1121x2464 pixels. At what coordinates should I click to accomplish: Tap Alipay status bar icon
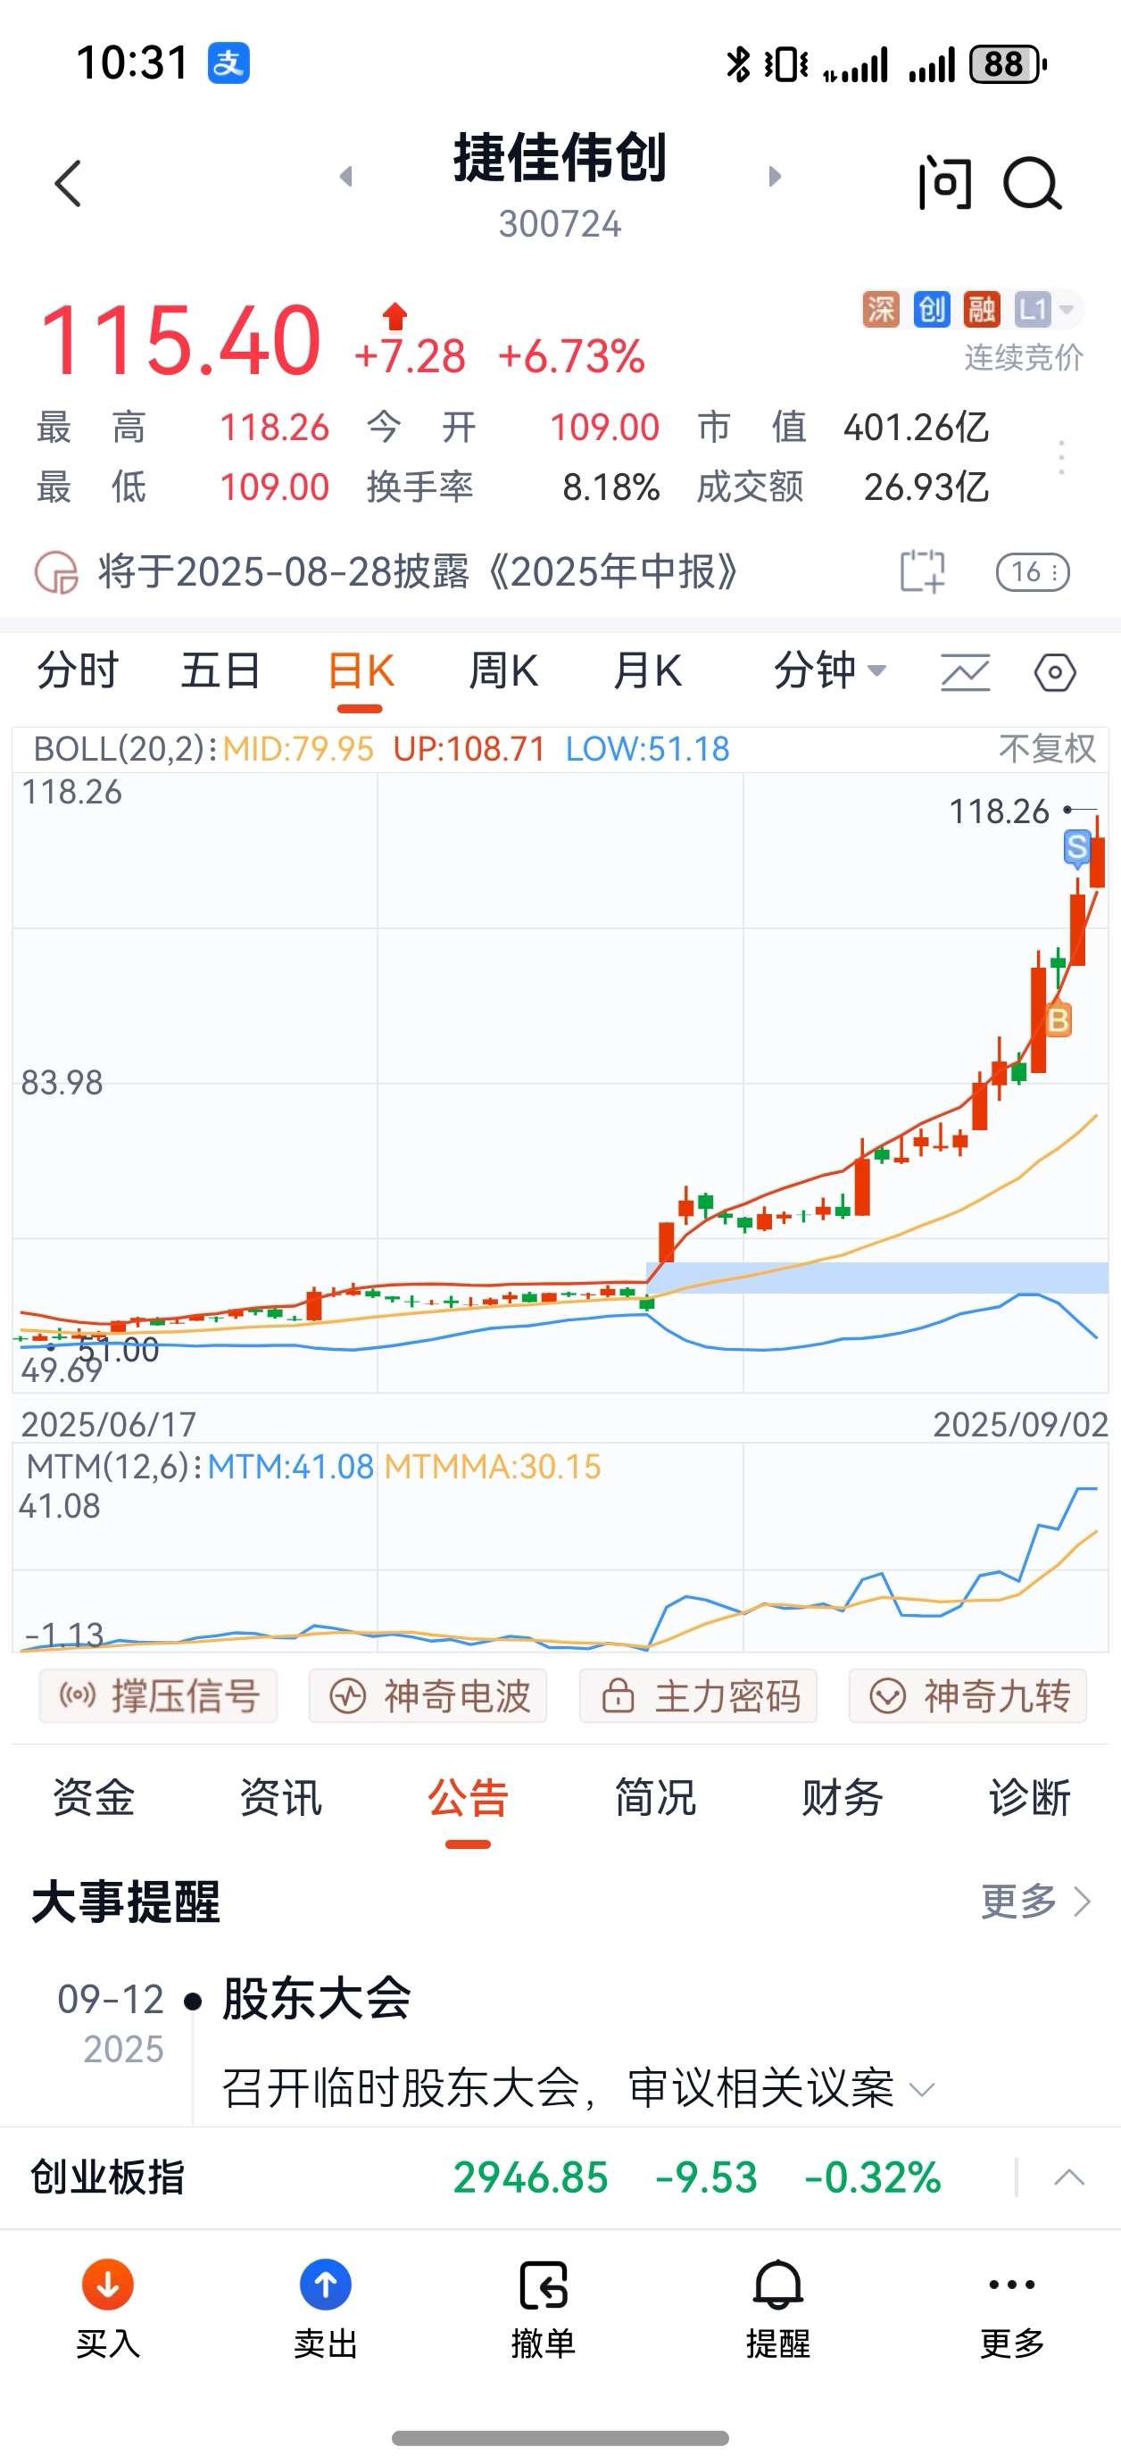(228, 63)
